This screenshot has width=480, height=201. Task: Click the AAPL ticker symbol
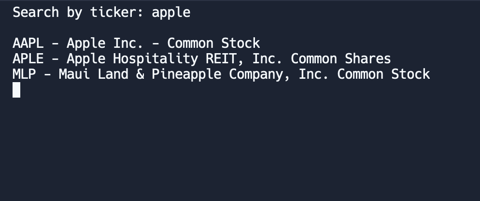tap(28, 43)
